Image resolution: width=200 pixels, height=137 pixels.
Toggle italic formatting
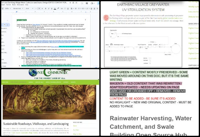[x=48, y=9]
